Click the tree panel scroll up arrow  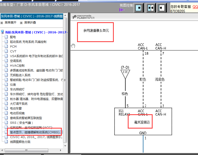coord(65,15)
